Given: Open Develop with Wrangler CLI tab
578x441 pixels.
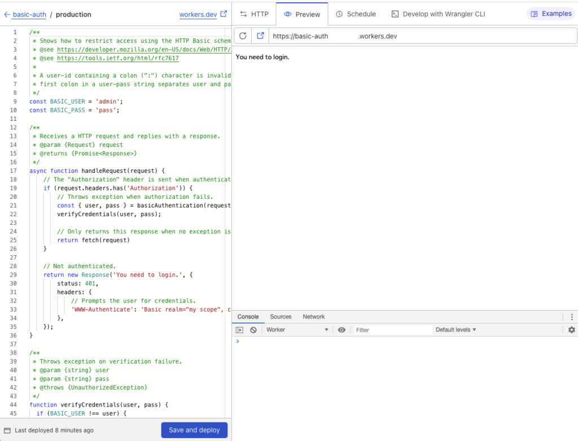Looking at the screenshot, I should [x=438, y=14].
